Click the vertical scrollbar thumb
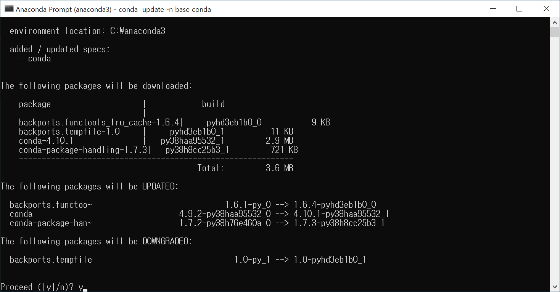 (555, 32)
